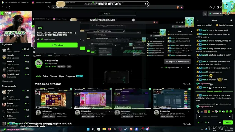Open options menu of the 2-hours-ago RE100 video
Viewport: 235px width, 132px height.
click(x=70, y=111)
